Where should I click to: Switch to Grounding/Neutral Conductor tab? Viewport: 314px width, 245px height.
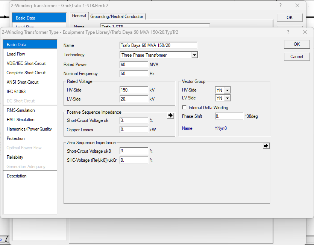117,16
